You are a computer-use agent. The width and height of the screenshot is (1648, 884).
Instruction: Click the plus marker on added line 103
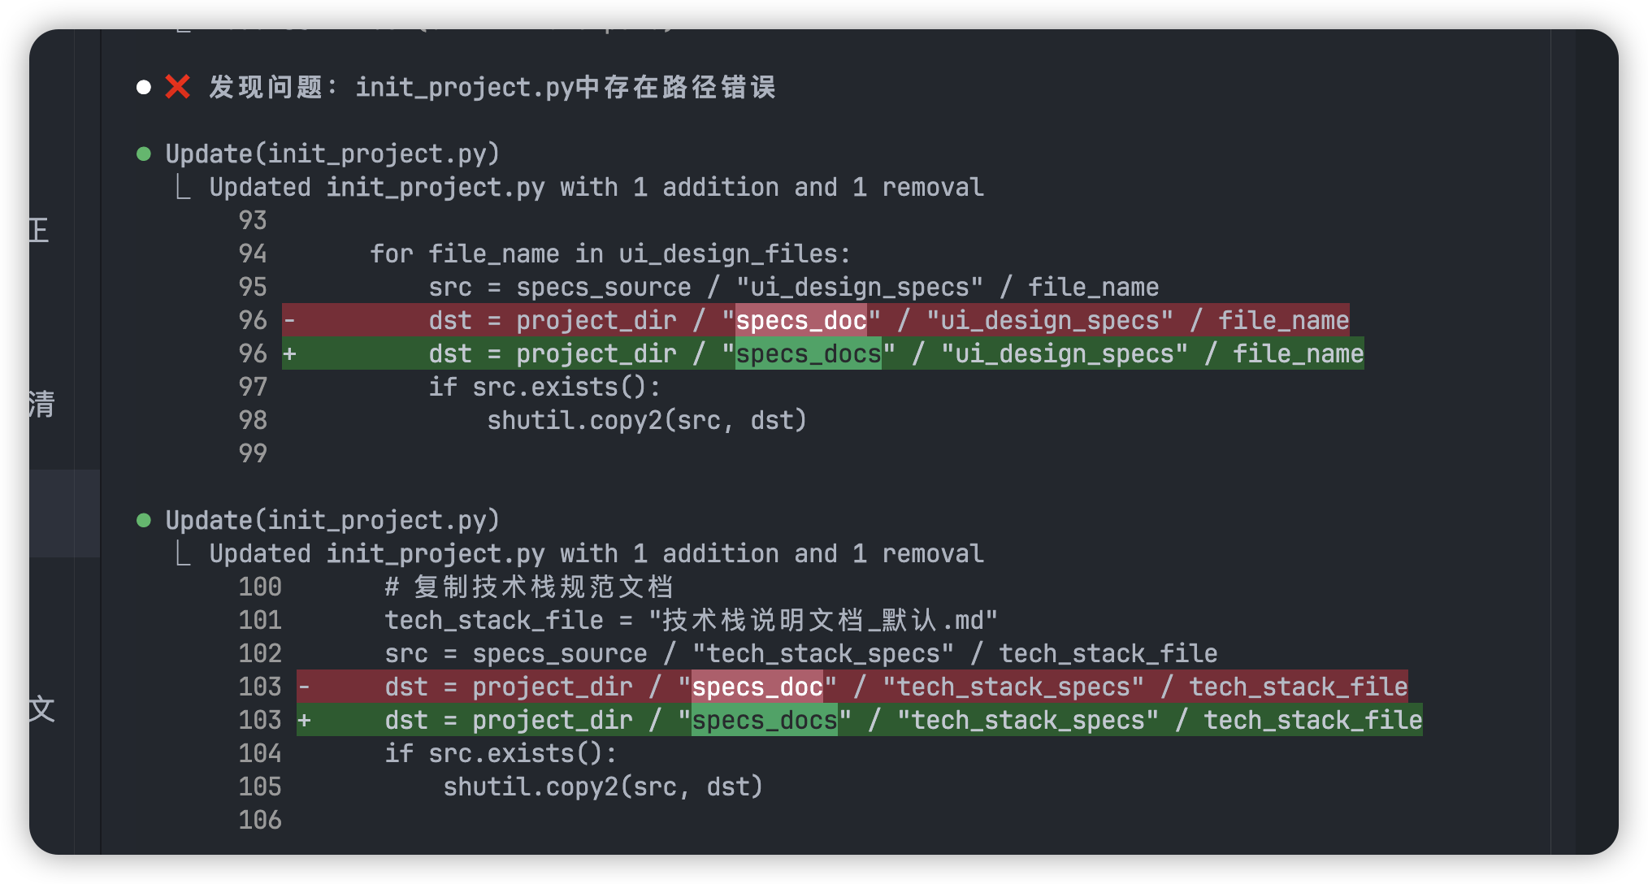304,720
